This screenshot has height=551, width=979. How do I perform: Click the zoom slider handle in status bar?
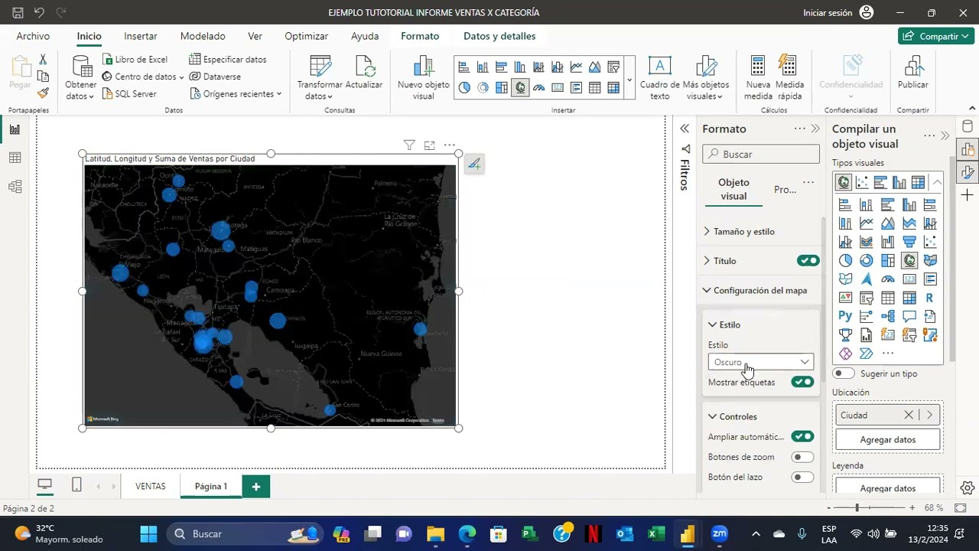click(857, 507)
